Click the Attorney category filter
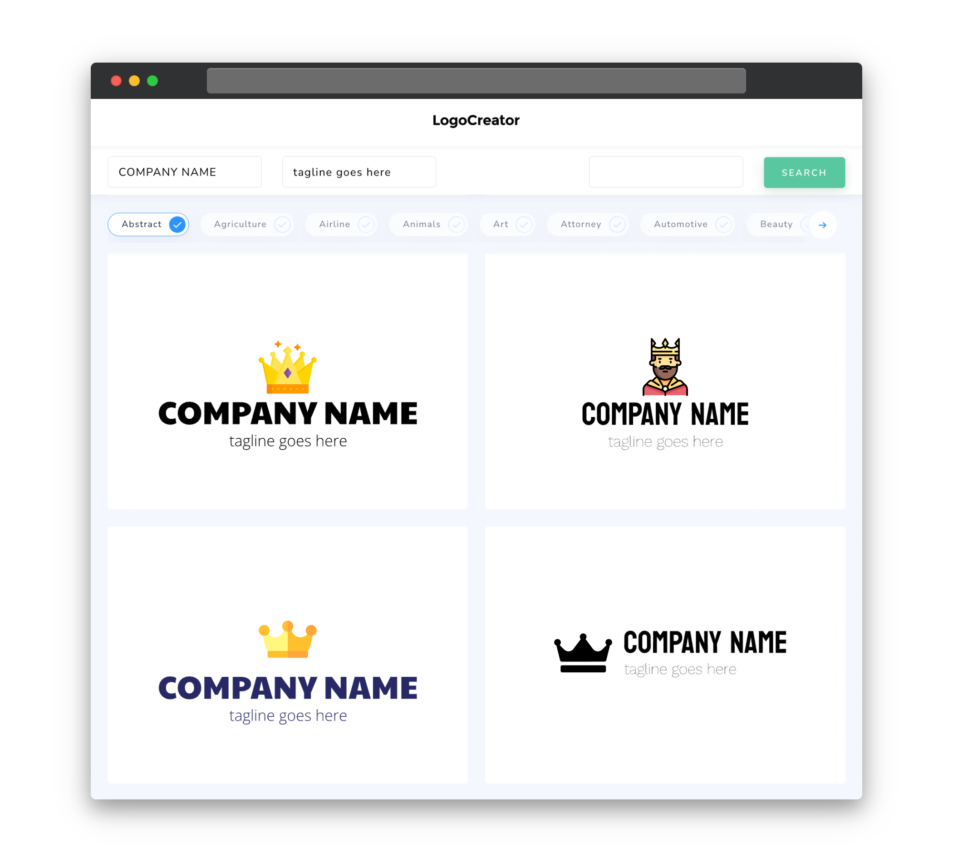This screenshot has width=953, height=862. pos(590,224)
